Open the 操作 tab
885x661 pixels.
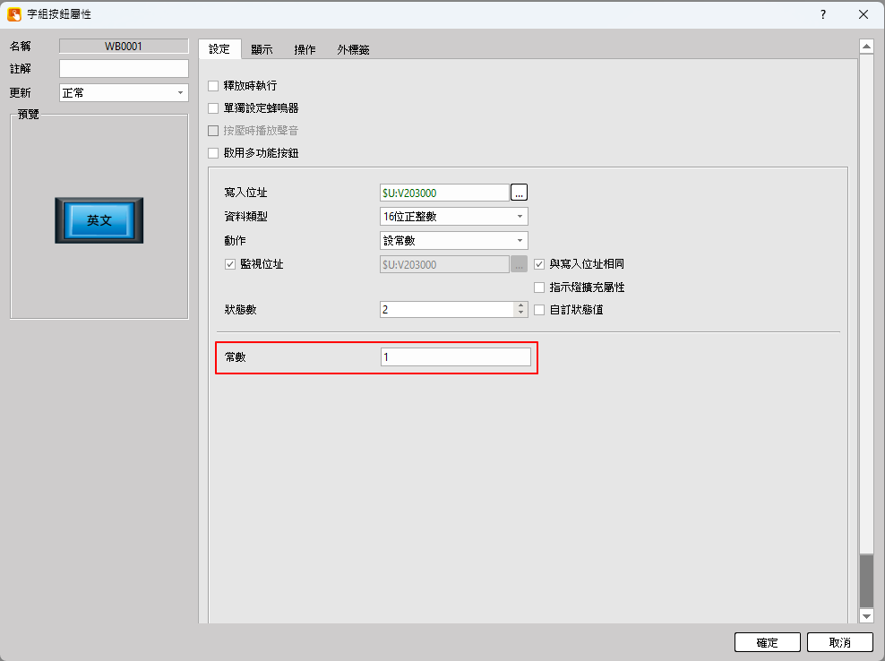point(305,50)
